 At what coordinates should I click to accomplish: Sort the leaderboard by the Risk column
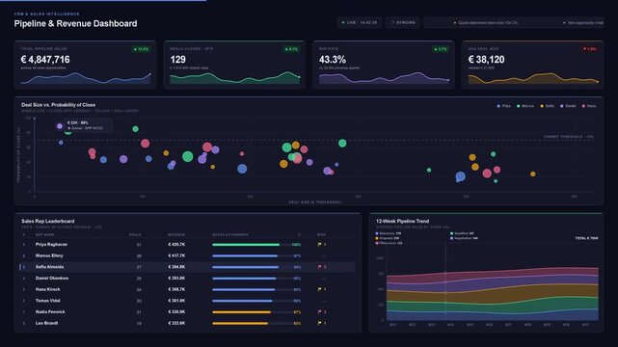pos(322,235)
